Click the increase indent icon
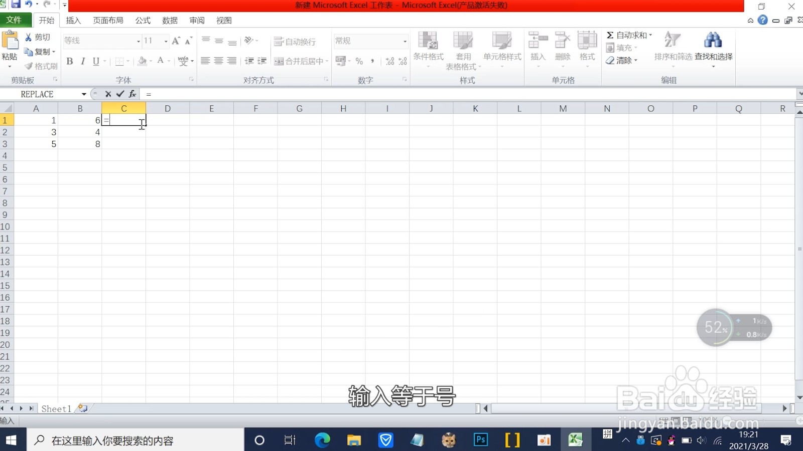 click(262, 61)
